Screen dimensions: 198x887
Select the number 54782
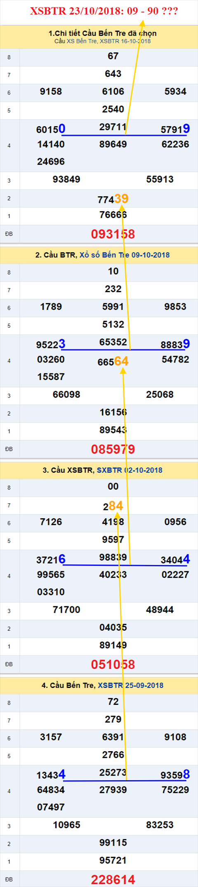(x=175, y=359)
